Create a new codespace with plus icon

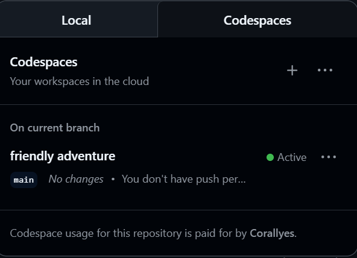292,71
